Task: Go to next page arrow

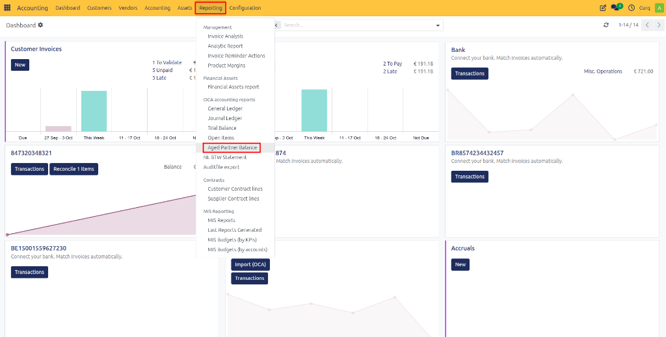Action: point(659,25)
